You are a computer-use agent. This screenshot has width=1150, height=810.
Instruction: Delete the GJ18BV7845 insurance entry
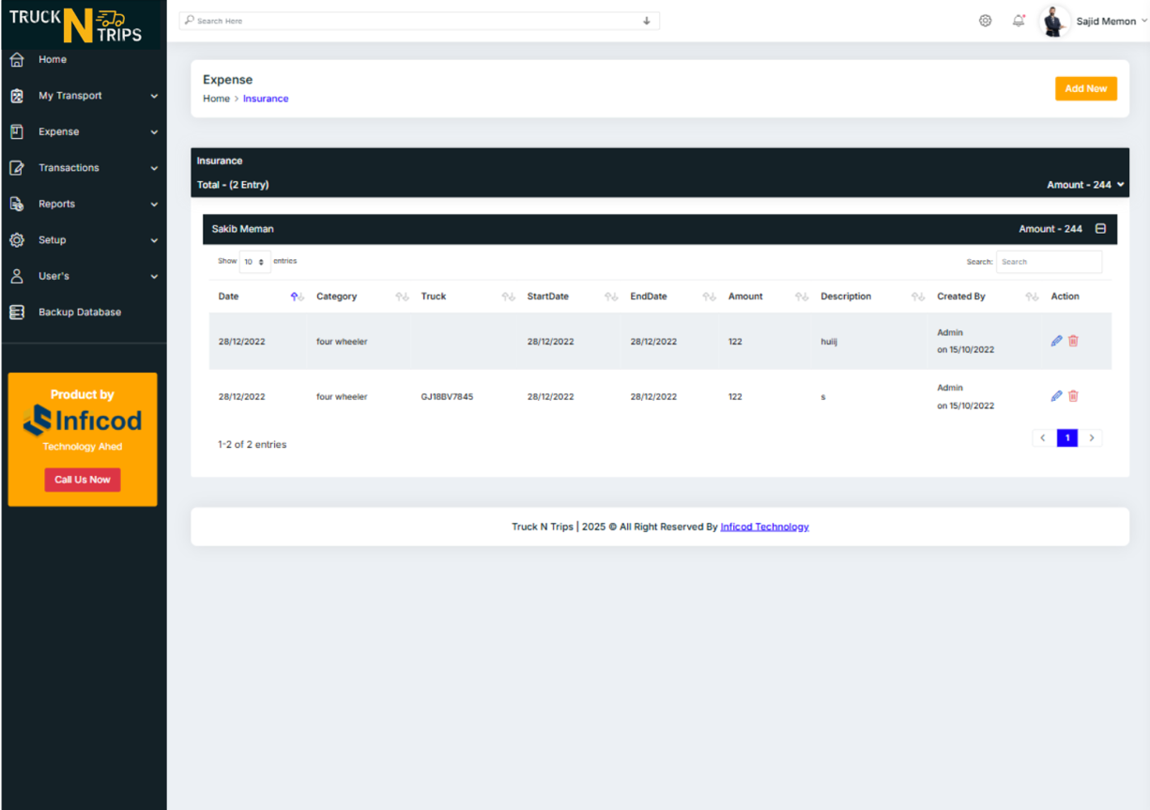point(1073,396)
